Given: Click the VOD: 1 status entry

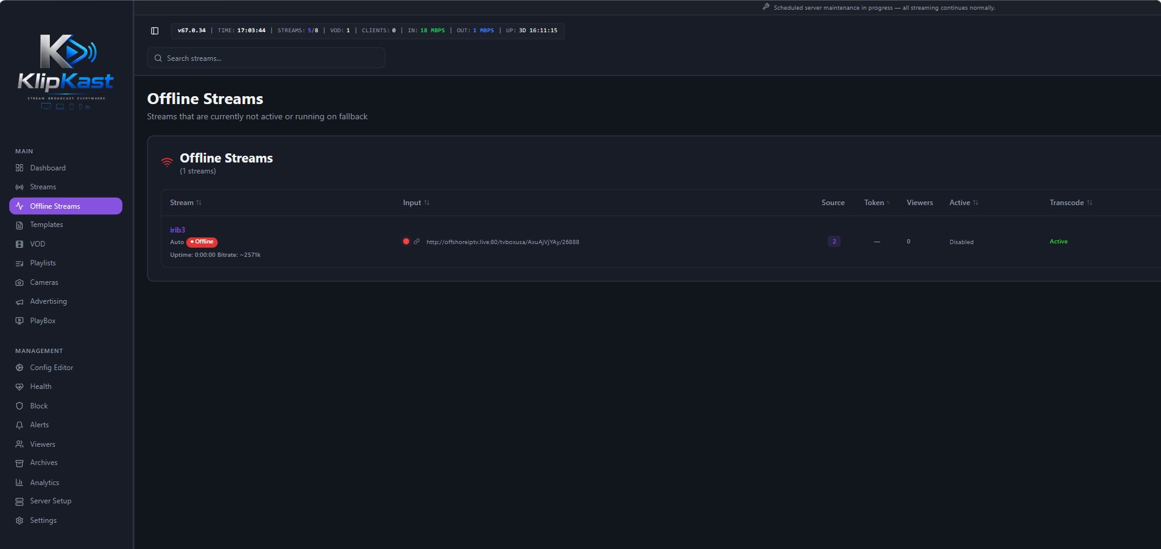Looking at the screenshot, I should [x=340, y=30].
